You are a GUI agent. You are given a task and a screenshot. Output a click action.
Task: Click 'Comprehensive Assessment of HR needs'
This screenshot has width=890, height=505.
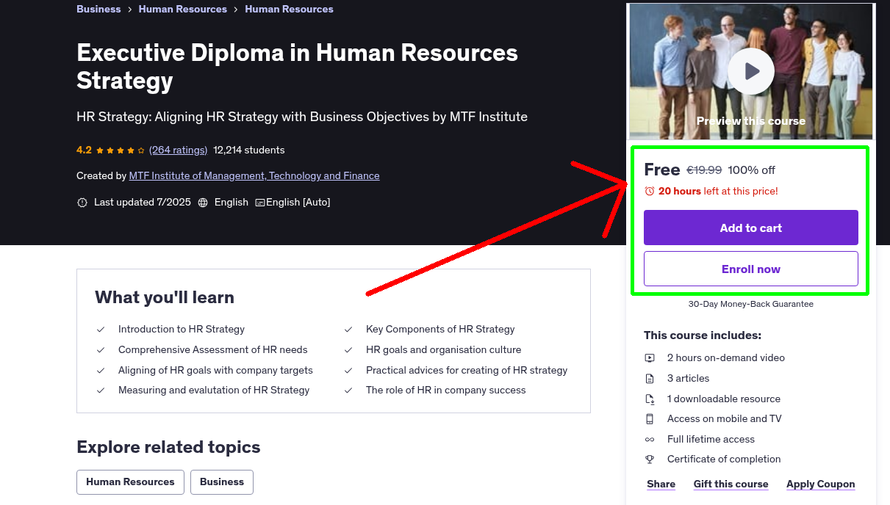pos(213,349)
